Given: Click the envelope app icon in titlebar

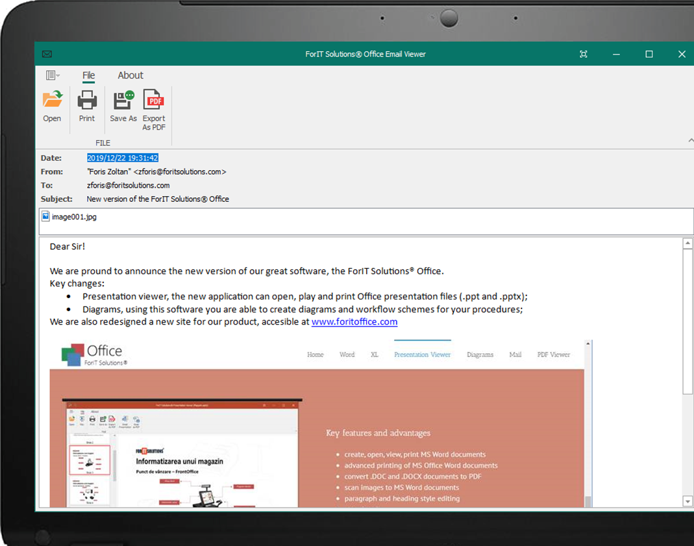Looking at the screenshot, I should tap(47, 54).
